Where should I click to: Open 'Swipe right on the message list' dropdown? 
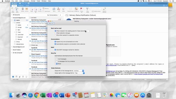point(79,73)
